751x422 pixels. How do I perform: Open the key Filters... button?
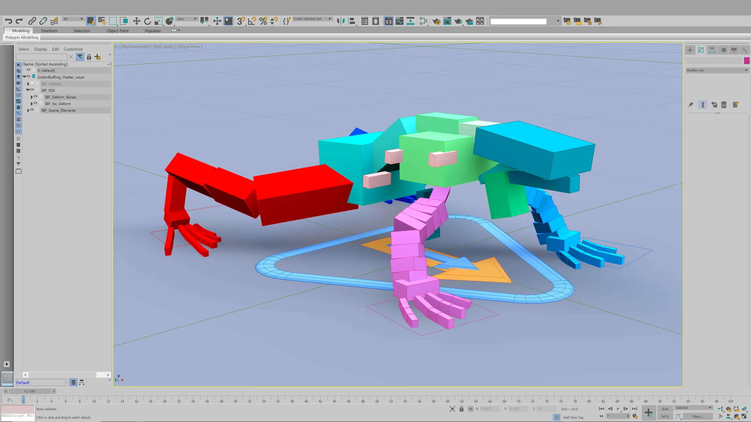click(x=698, y=416)
